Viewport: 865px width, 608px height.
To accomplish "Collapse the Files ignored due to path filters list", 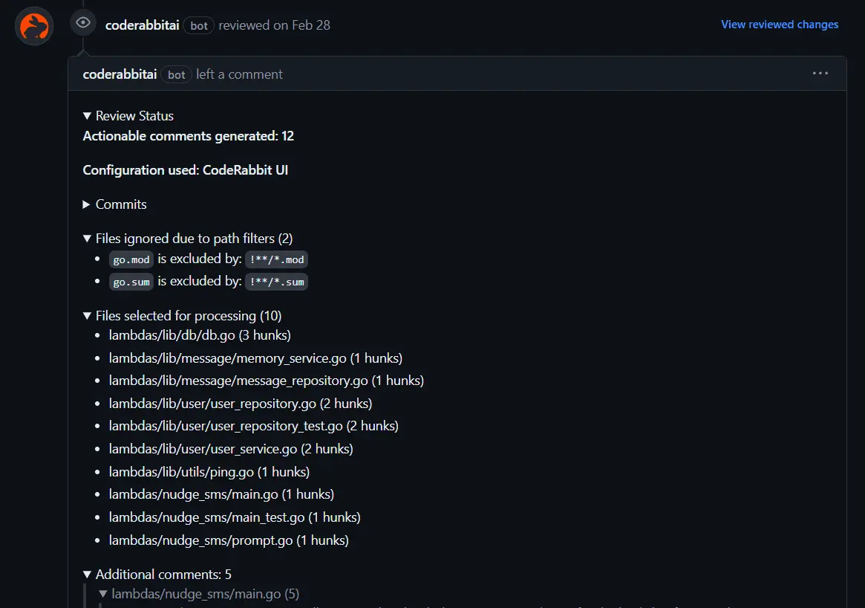I will pos(87,238).
